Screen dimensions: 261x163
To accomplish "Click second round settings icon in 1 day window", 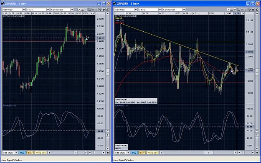I will [104, 10].
